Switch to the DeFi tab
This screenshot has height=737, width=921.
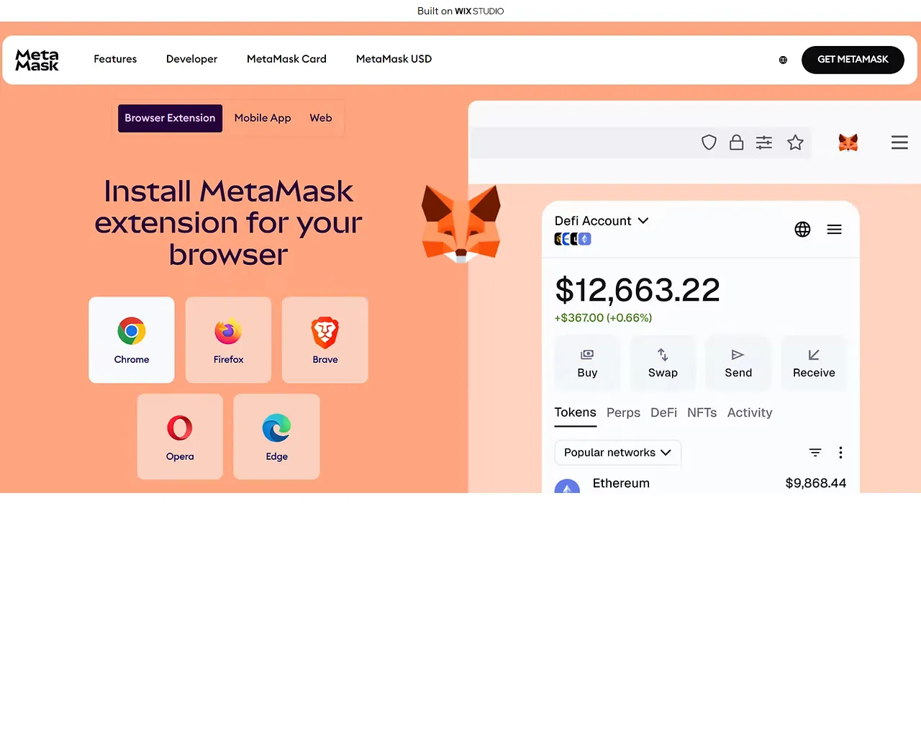[663, 412]
